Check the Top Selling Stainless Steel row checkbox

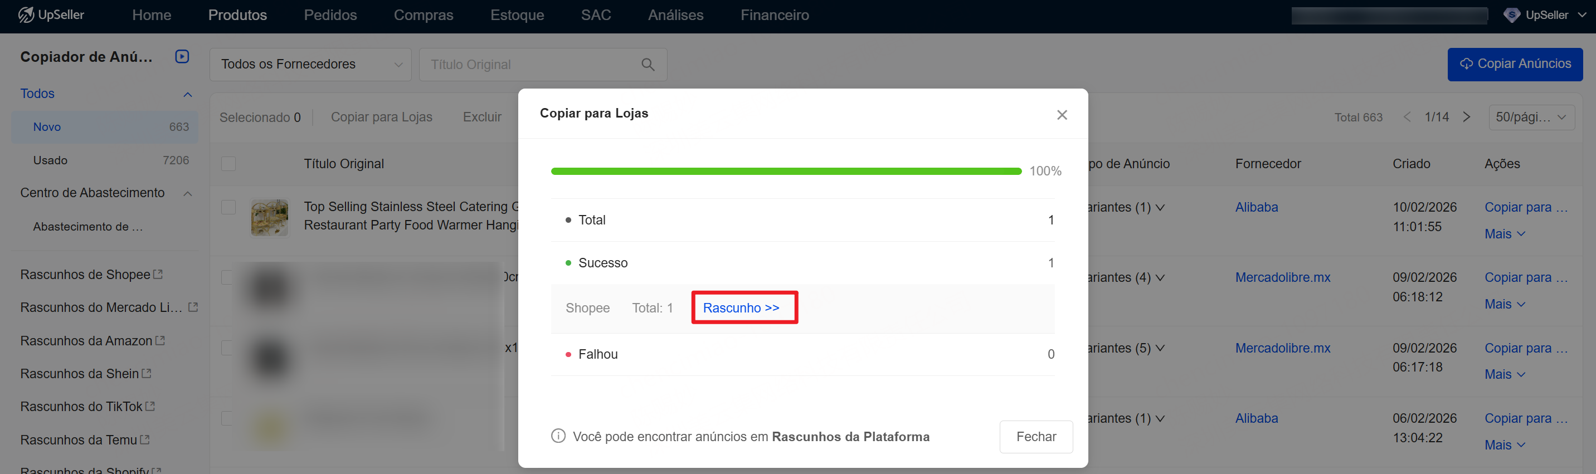click(x=228, y=207)
